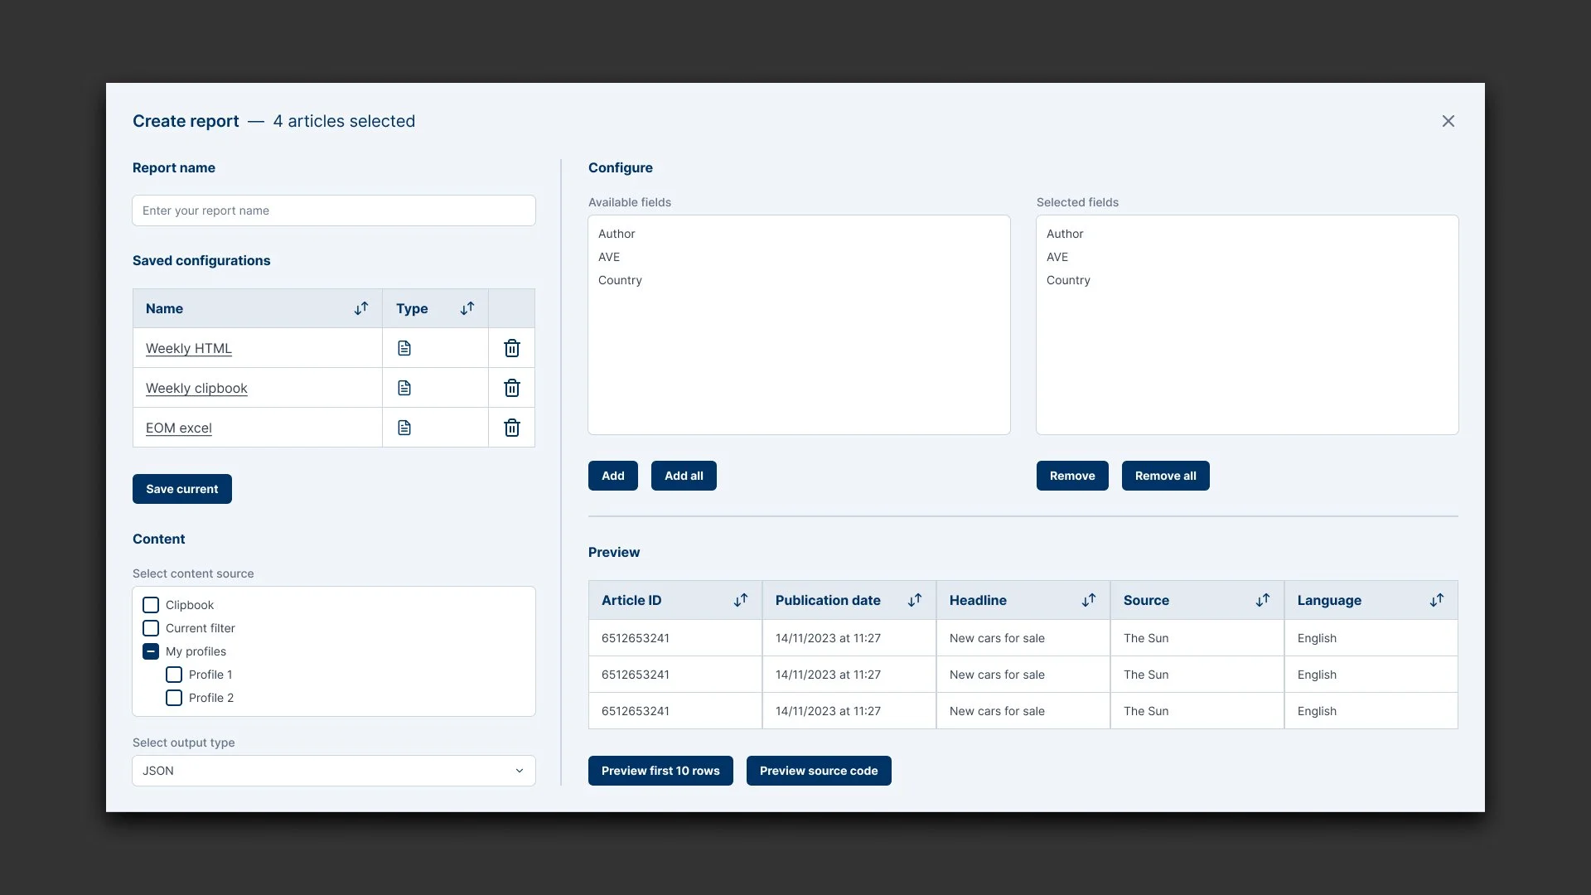Enable the Current filter checkbox
1591x895 pixels.
click(x=151, y=628)
